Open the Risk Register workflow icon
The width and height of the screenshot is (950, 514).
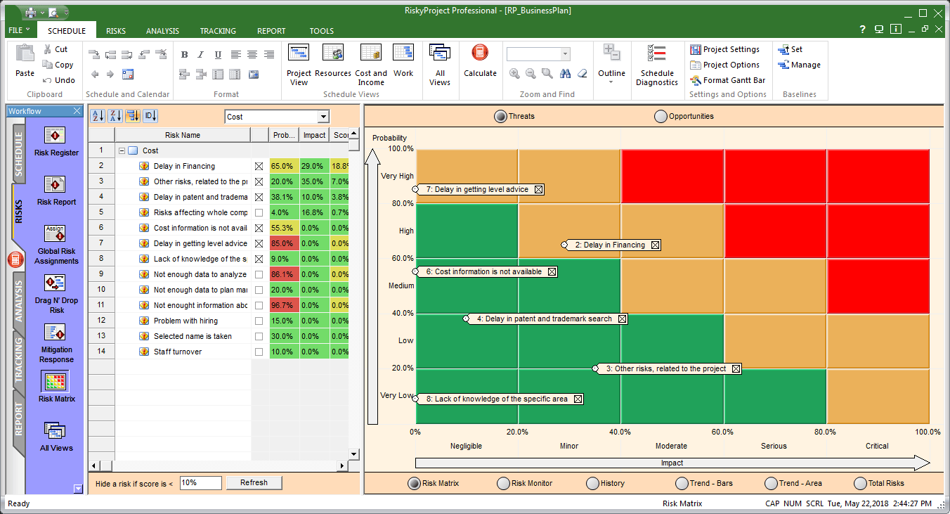(55, 136)
